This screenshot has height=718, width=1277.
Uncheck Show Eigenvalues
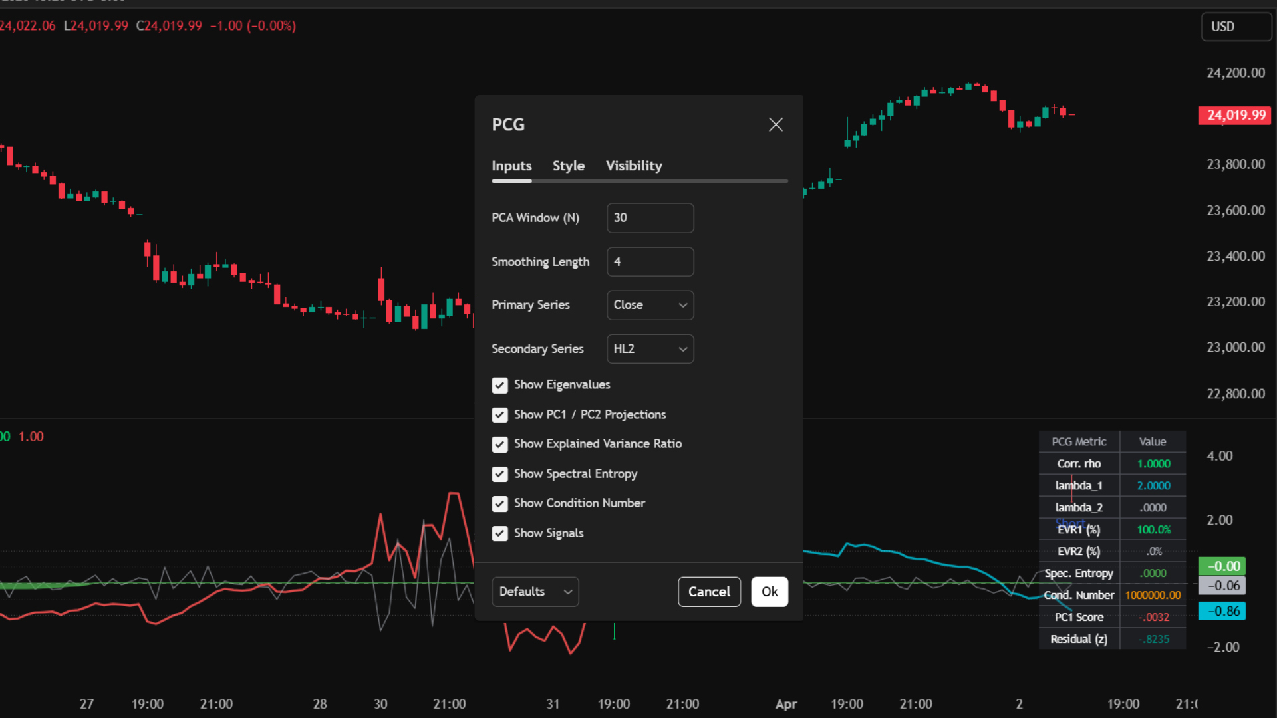[x=499, y=385]
